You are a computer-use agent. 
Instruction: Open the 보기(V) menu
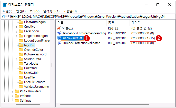point(34,11)
